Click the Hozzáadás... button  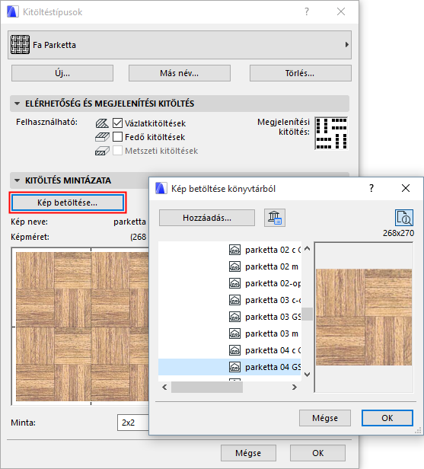click(x=207, y=218)
